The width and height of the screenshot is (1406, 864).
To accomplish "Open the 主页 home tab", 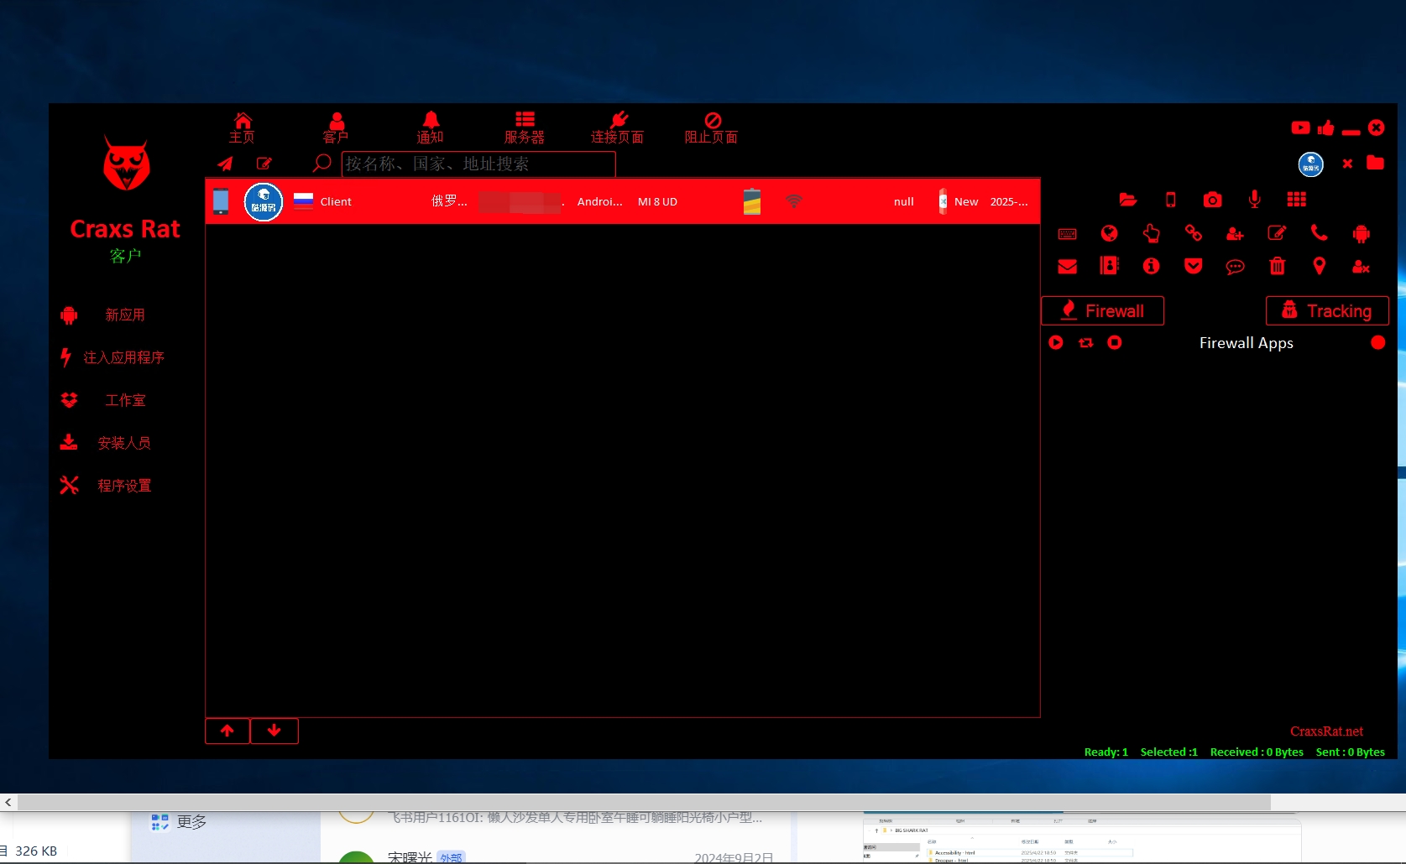I will [x=243, y=128].
